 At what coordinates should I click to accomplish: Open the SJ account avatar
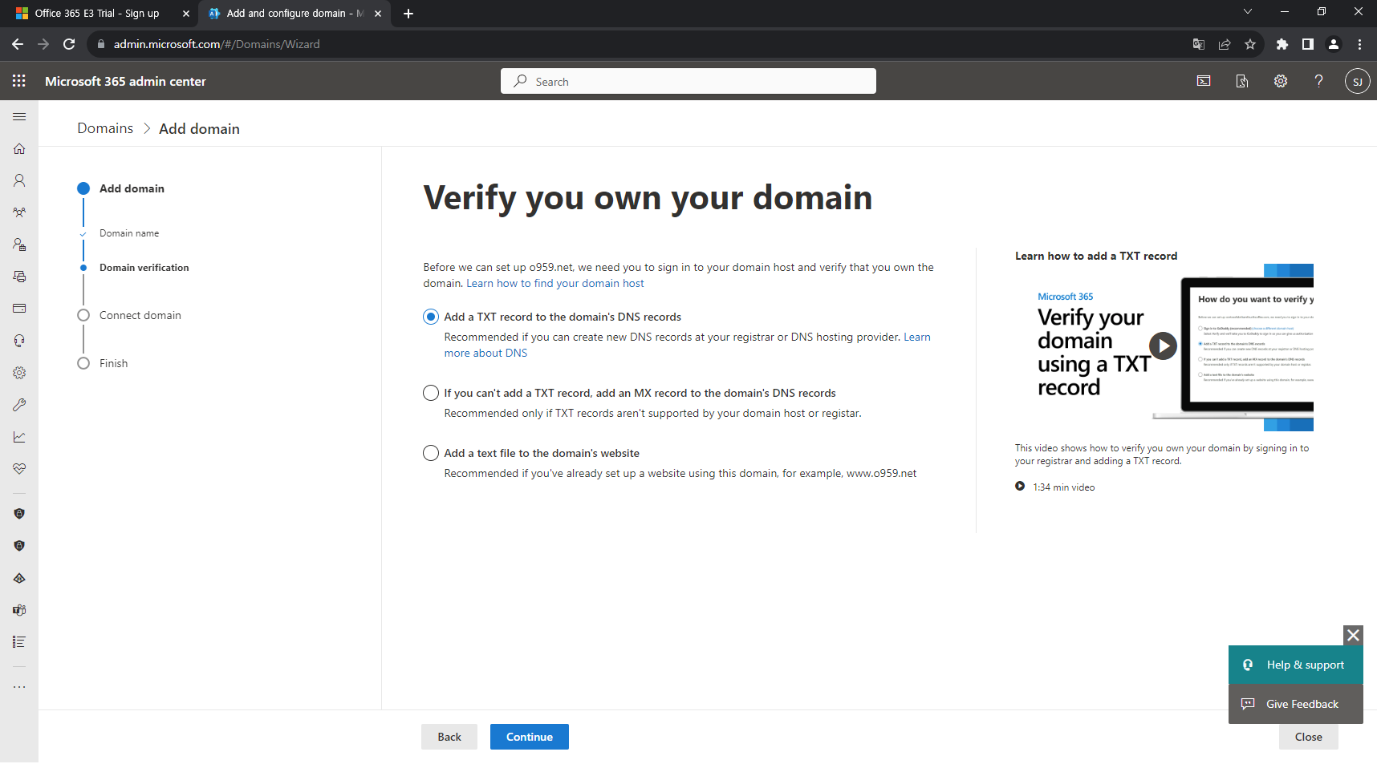point(1357,81)
